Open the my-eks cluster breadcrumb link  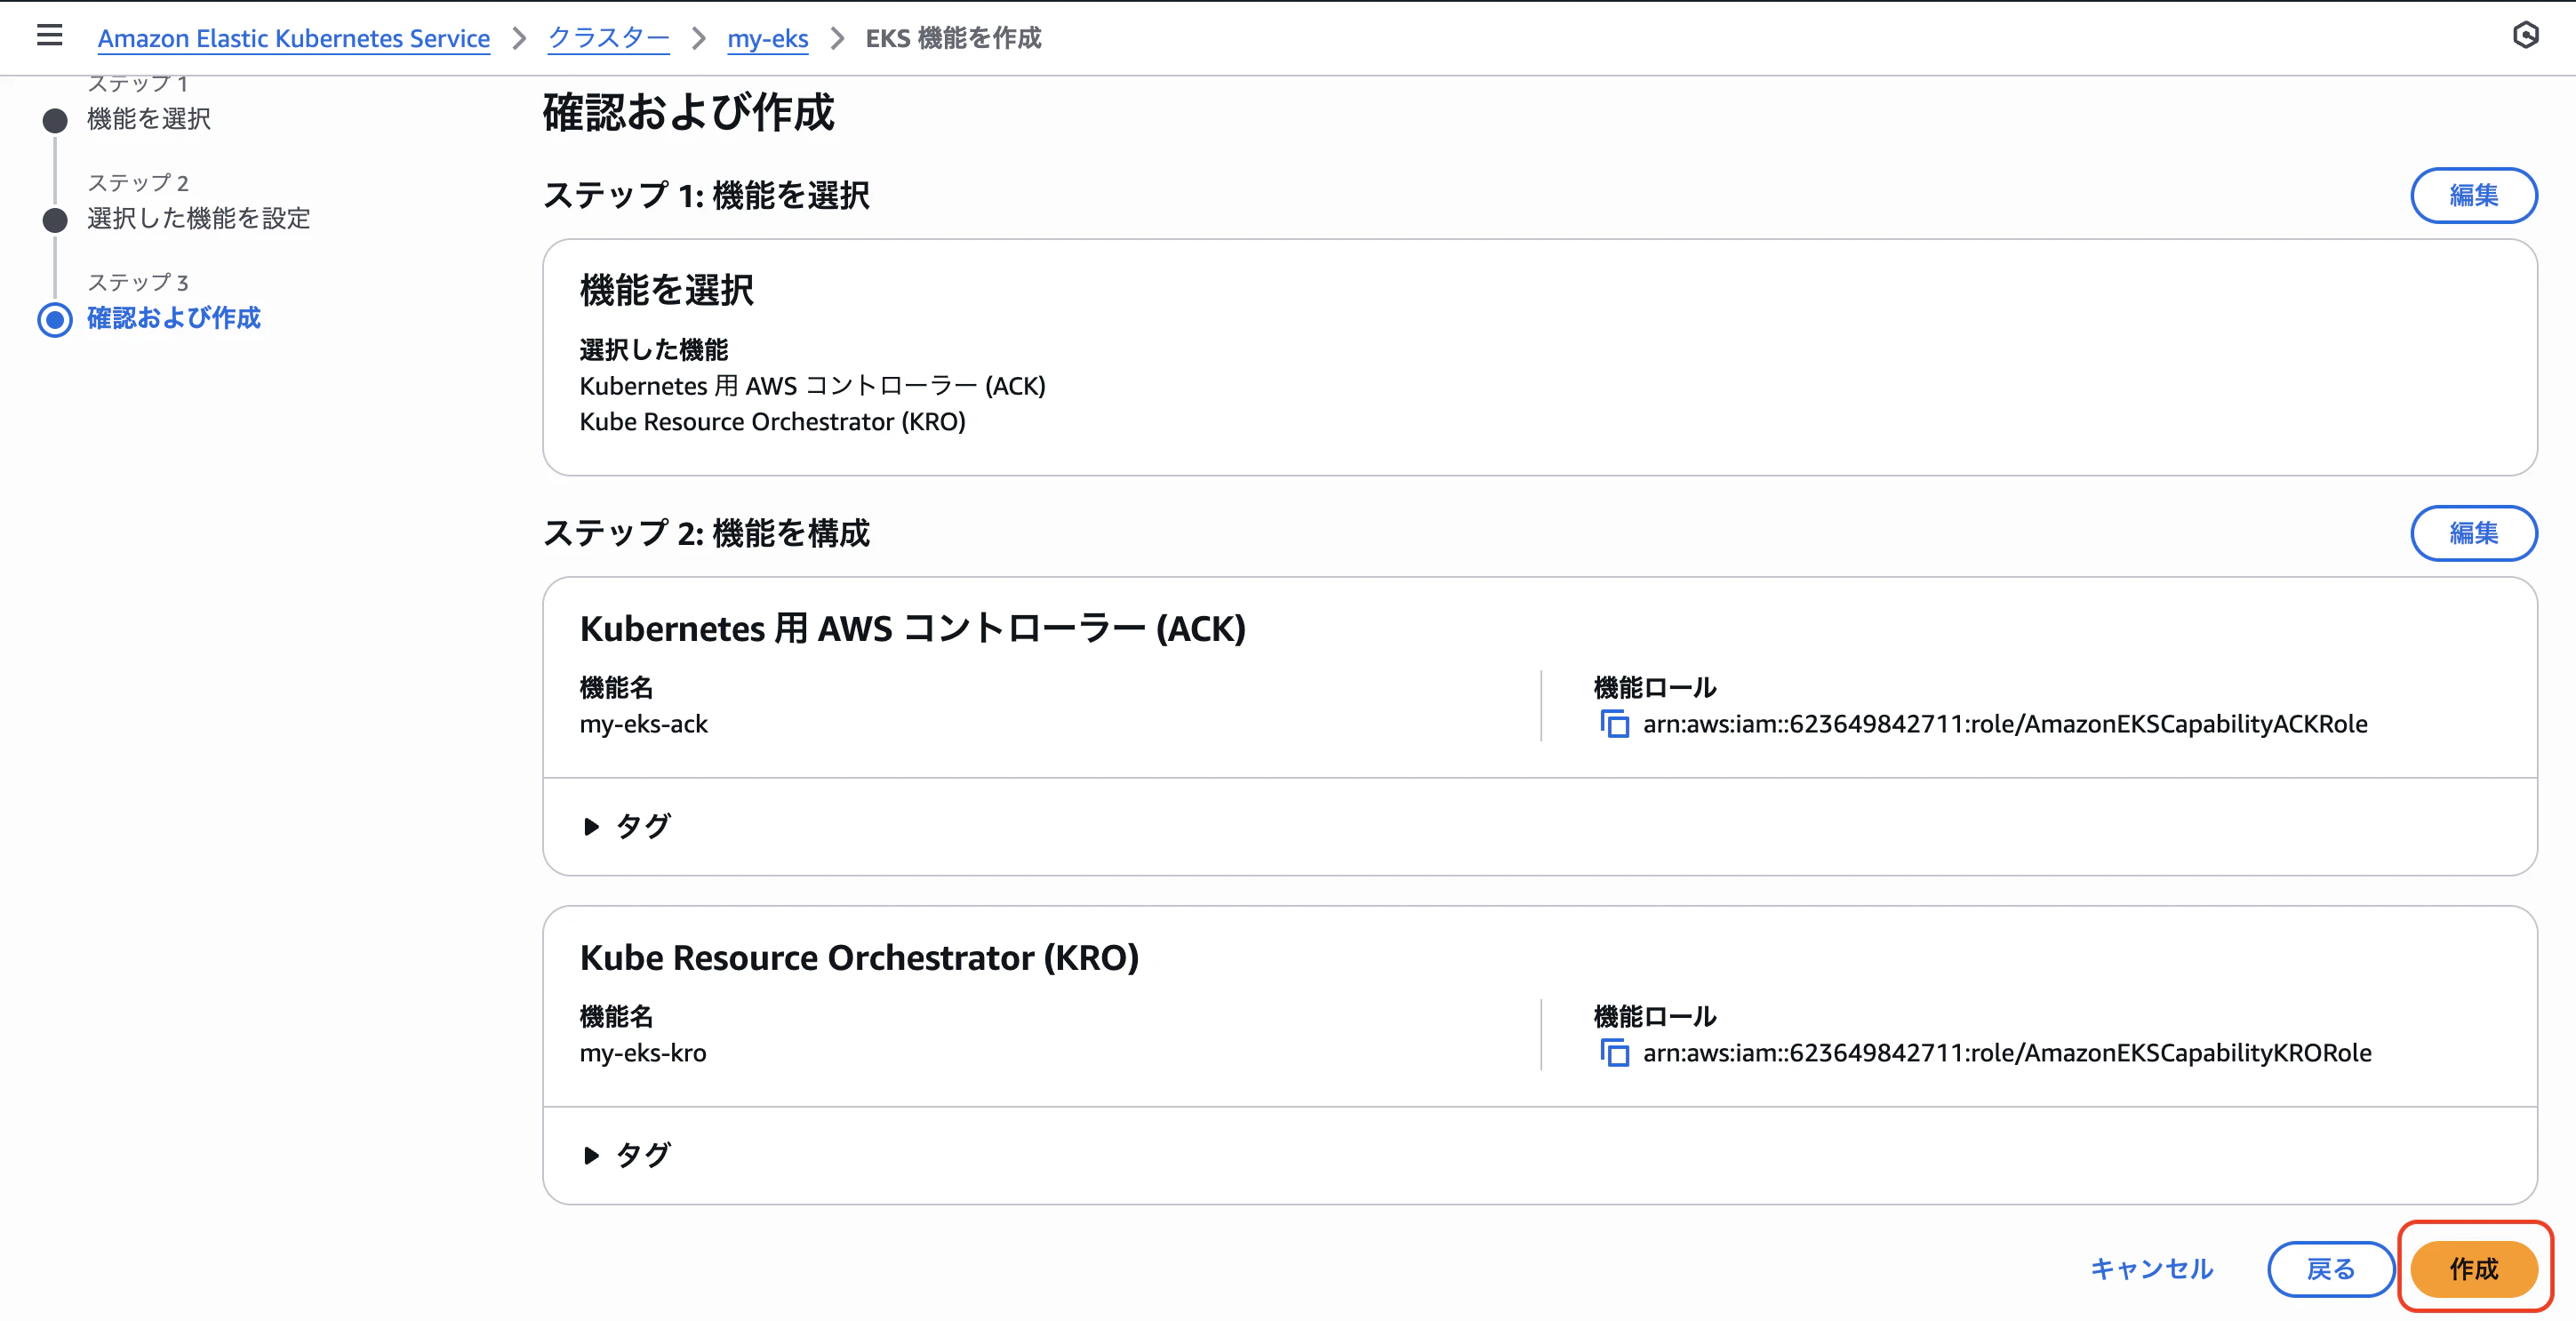tap(768, 39)
